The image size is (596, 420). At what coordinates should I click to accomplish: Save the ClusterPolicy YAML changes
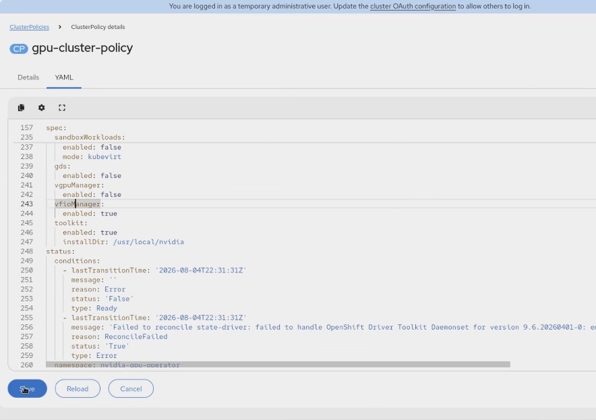(28, 388)
